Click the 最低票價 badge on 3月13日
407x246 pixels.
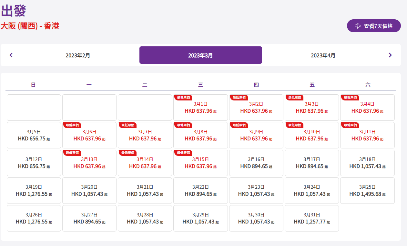[x=72, y=153]
